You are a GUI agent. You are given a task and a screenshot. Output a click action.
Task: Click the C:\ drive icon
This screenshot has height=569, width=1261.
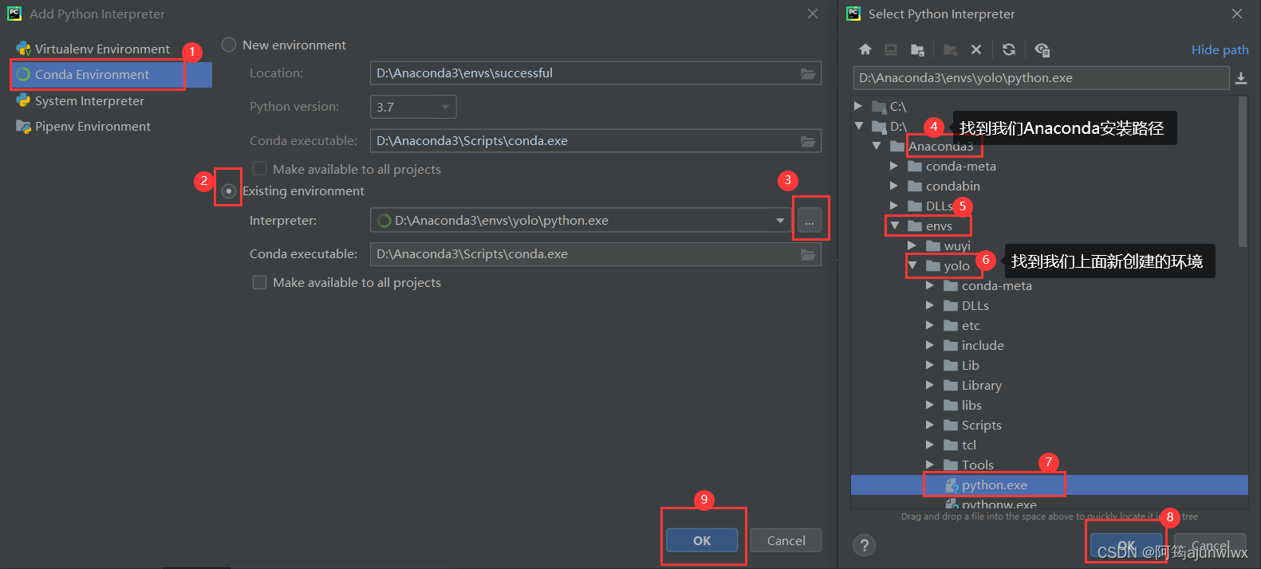coord(879,106)
